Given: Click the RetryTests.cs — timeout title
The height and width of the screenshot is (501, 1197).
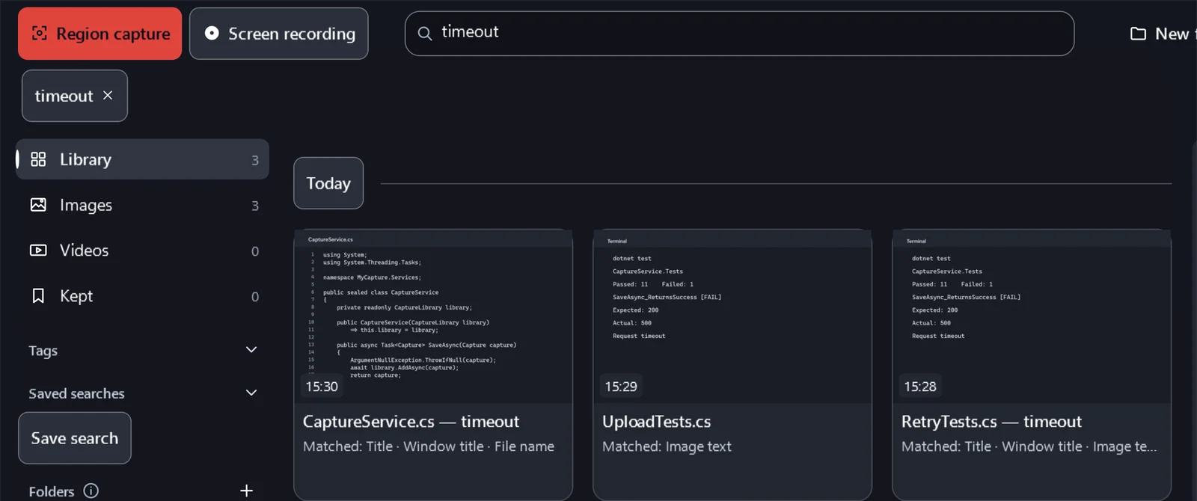Looking at the screenshot, I should (x=991, y=422).
